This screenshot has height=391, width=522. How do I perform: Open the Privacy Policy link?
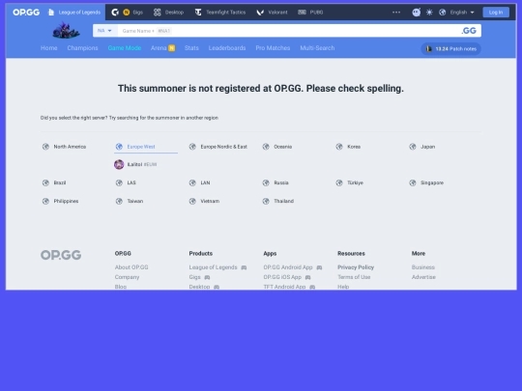click(356, 267)
